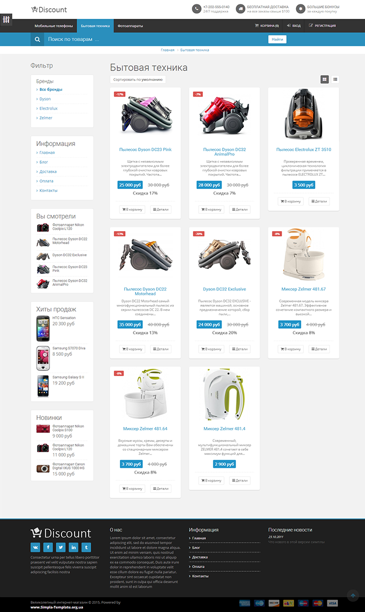Click the search magnifier icon
The height and width of the screenshot is (612, 365).
(x=38, y=40)
